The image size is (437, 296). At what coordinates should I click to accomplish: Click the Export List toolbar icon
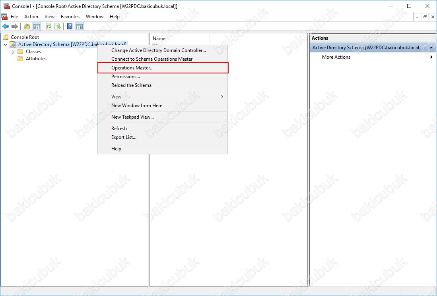point(58,27)
